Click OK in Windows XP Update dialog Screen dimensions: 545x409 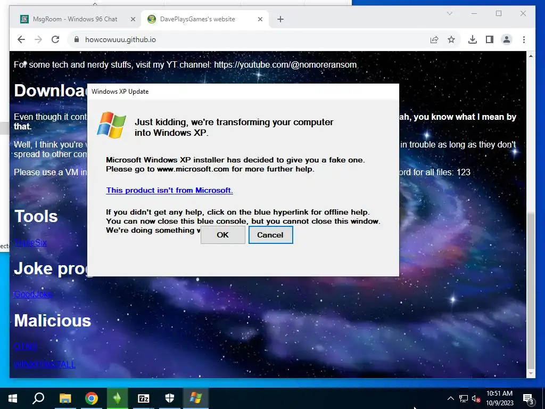[223, 235]
